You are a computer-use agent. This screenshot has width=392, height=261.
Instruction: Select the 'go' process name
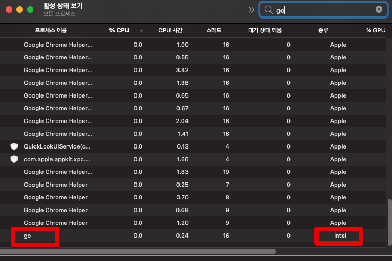pyautogui.click(x=27, y=236)
